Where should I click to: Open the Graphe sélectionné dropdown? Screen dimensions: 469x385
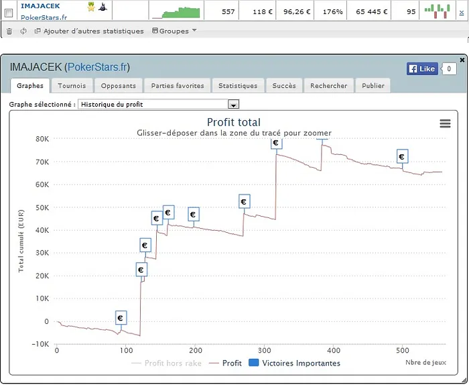234,105
